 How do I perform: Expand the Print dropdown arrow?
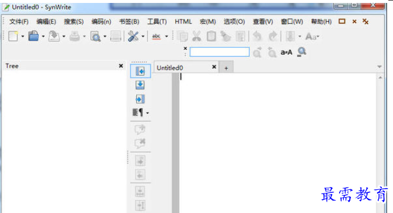click(x=84, y=37)
